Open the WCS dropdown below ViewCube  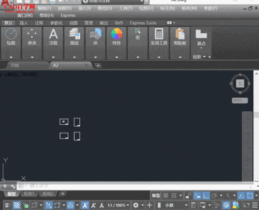tap(240, 100)
